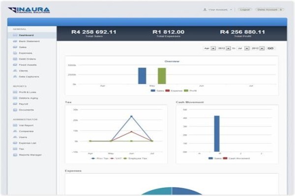
Task: Click the dark blue slice of Expenses pie
Action: point(185,192)
